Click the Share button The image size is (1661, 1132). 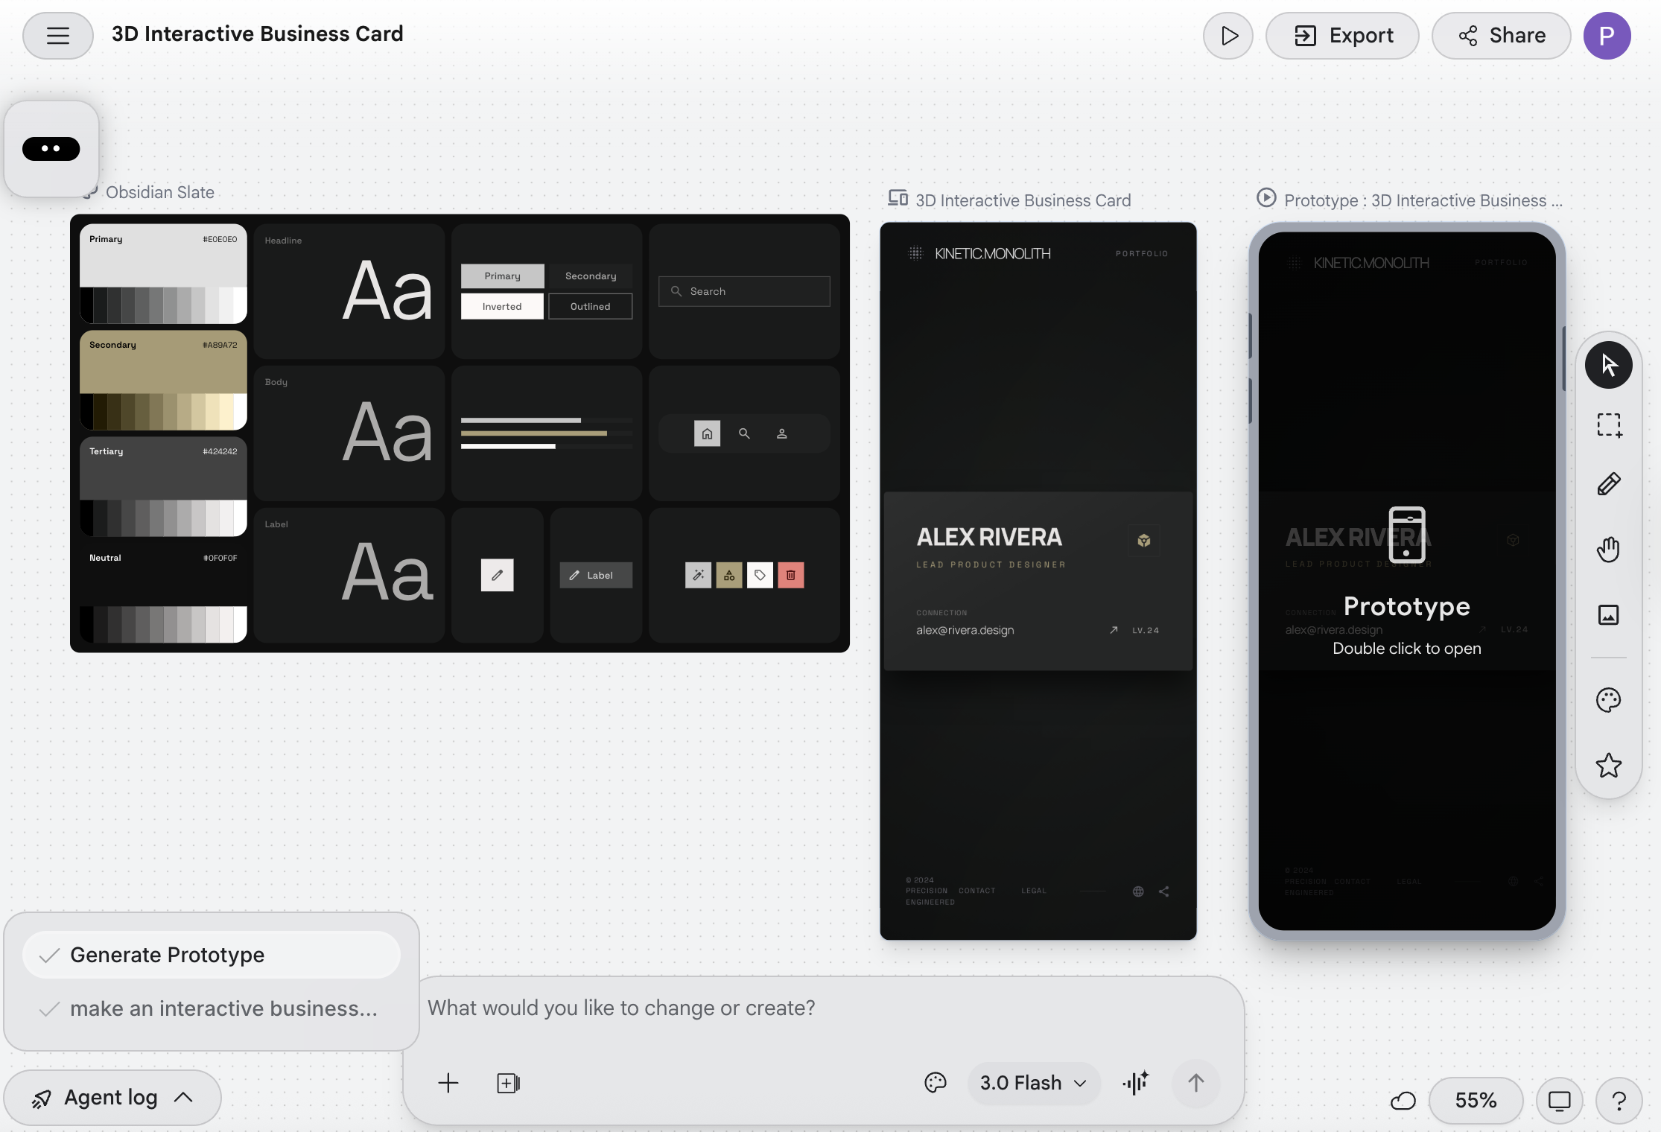[x=1501, y=36]
